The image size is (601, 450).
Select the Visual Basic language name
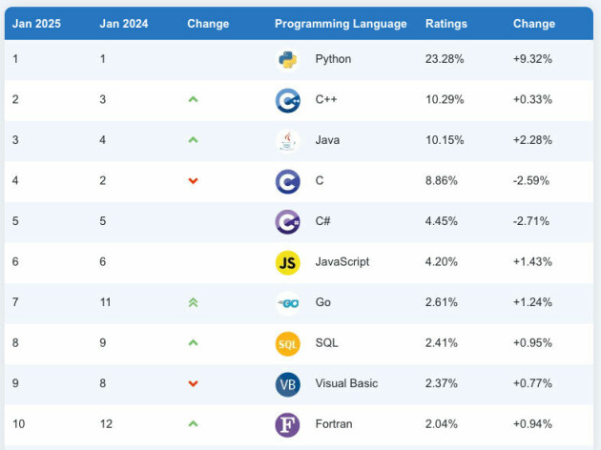tap(346, 383)
